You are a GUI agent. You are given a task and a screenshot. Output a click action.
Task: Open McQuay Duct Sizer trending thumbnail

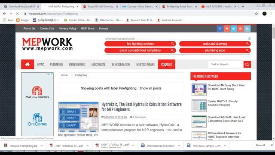pos(199,90)
